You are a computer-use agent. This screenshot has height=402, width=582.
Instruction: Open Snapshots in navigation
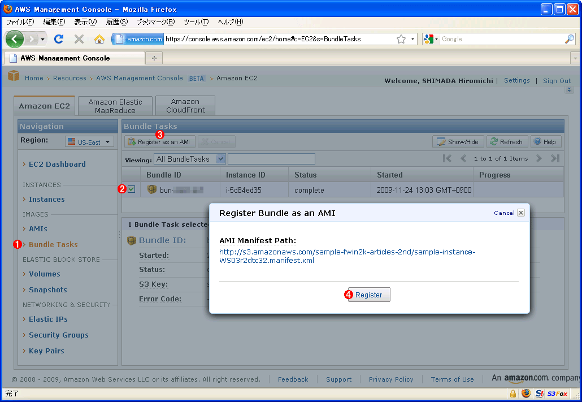(48, 290)
